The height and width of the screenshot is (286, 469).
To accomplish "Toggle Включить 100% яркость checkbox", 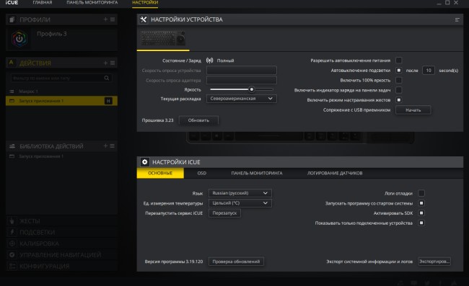I will tap(398, 80).
